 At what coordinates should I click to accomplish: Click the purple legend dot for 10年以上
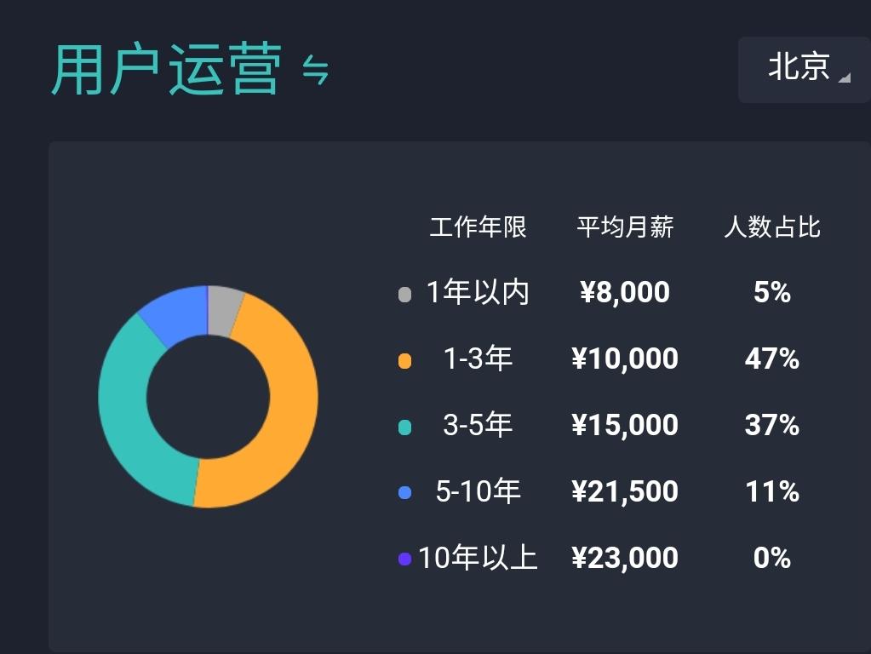[403, 558]
